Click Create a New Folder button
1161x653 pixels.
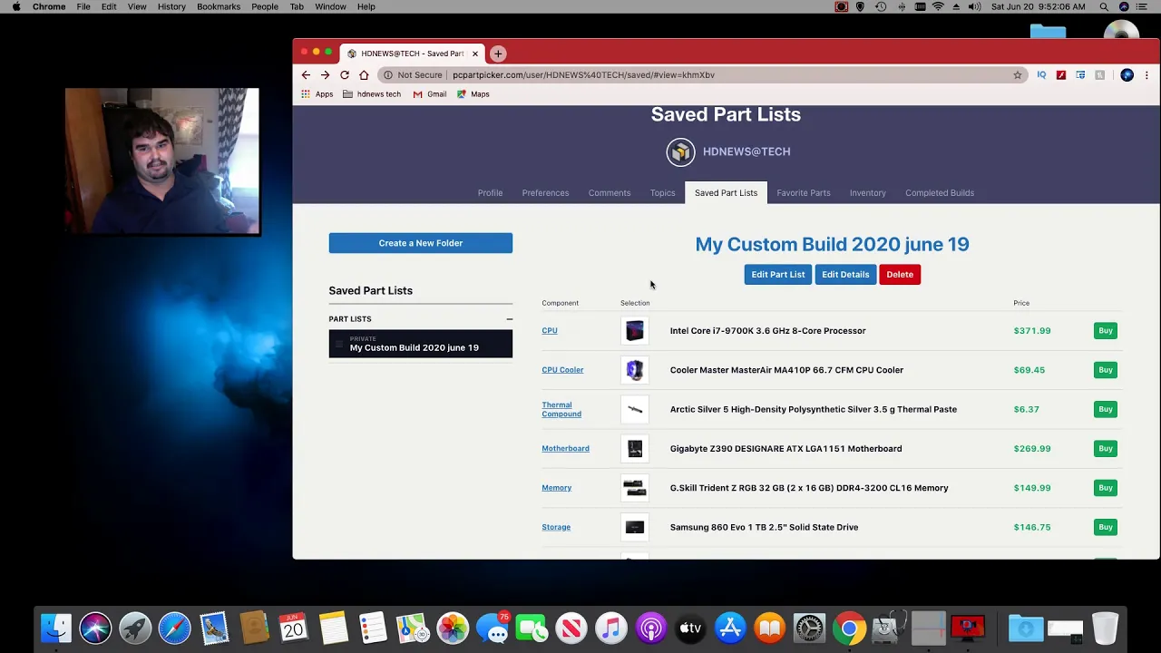coord(421,243)
